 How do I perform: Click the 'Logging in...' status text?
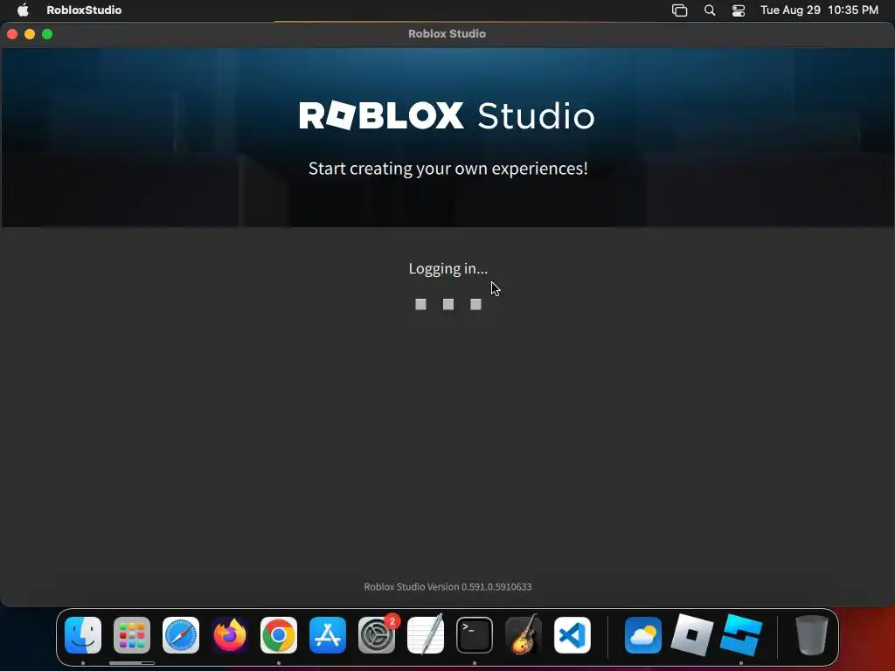pos(448,269)
